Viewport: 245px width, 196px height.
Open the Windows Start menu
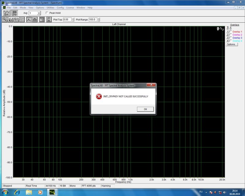pyautogui.click(x=5, y=192)
